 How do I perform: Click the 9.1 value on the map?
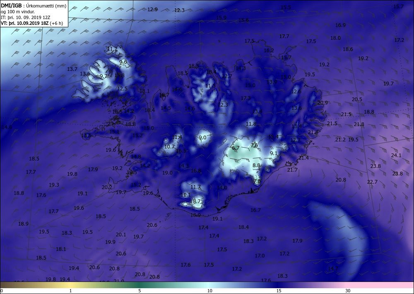point(274,153)
